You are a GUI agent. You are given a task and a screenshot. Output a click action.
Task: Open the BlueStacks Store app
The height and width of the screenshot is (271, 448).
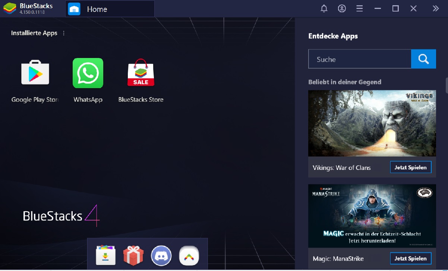click(x=141, y=73)
